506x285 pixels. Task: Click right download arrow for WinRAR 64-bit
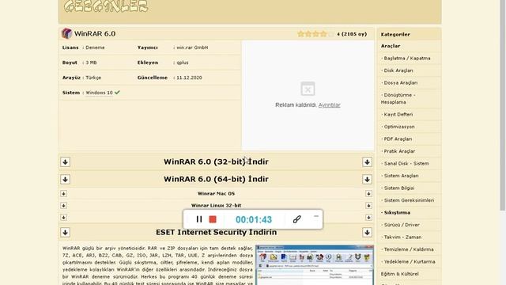367,180
